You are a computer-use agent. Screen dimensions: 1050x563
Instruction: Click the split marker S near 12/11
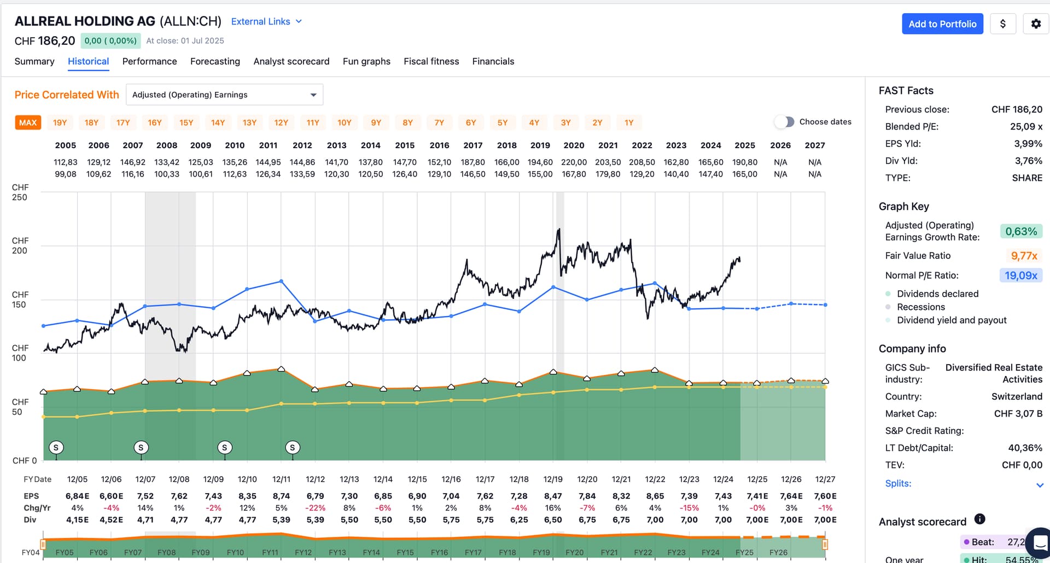[x=293, y=448]
